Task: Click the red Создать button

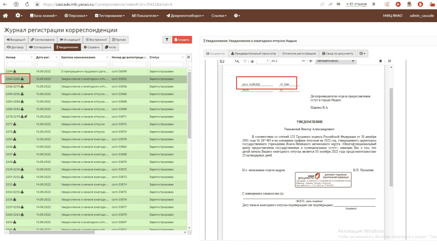Action: (182, 40)
